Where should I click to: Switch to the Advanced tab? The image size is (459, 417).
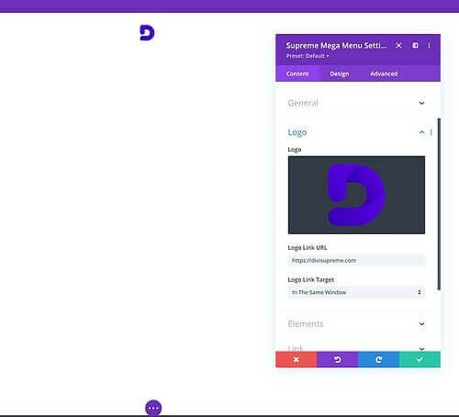point(384,73)
